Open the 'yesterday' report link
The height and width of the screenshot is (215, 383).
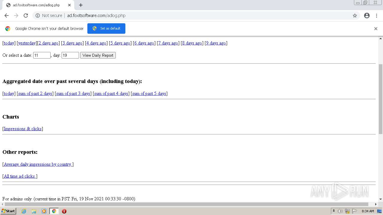(27, 43)
